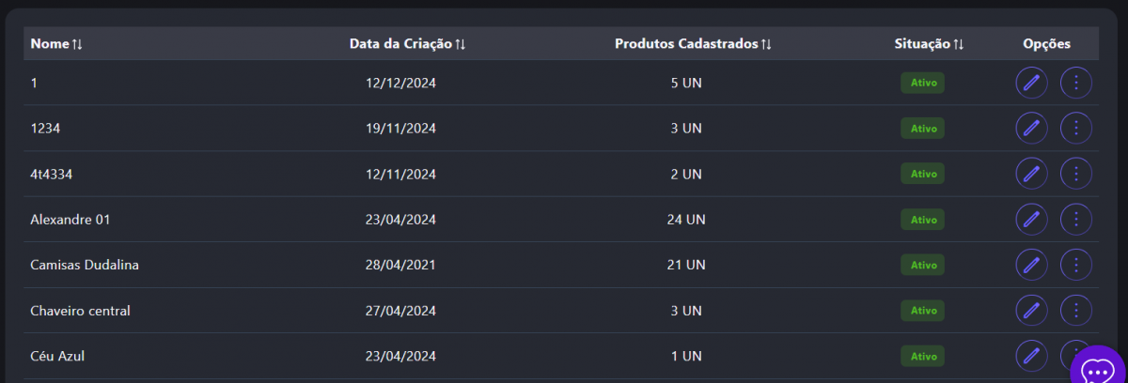Edit the Alexandre 01 row
1128x383 pixels.
coord(1031,219)
